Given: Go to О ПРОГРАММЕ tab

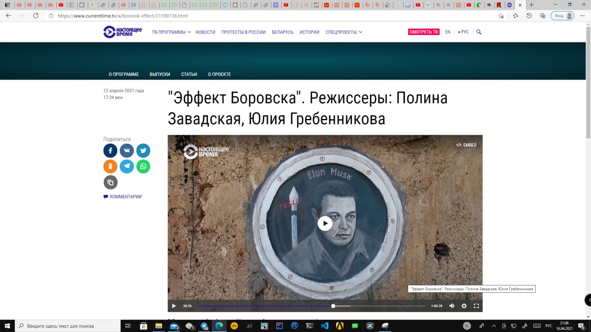Looking at the screenshot, I should point(124,74).
